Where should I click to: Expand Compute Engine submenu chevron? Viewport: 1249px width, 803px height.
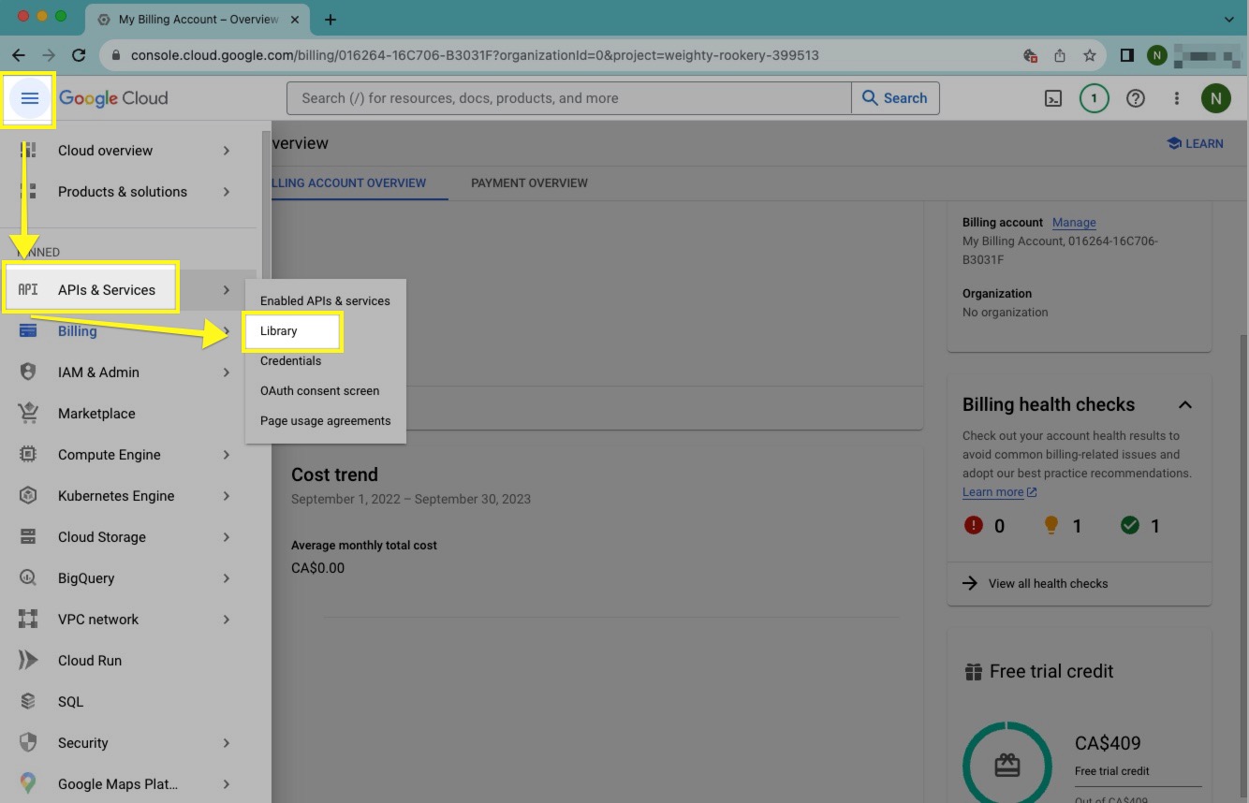(x=227, y=455)
